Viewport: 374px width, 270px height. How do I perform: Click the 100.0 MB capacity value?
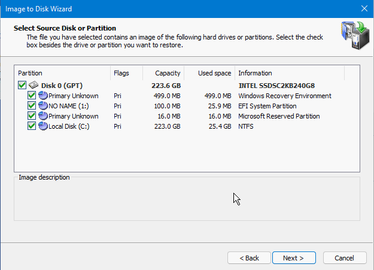[x=167, y=106]
